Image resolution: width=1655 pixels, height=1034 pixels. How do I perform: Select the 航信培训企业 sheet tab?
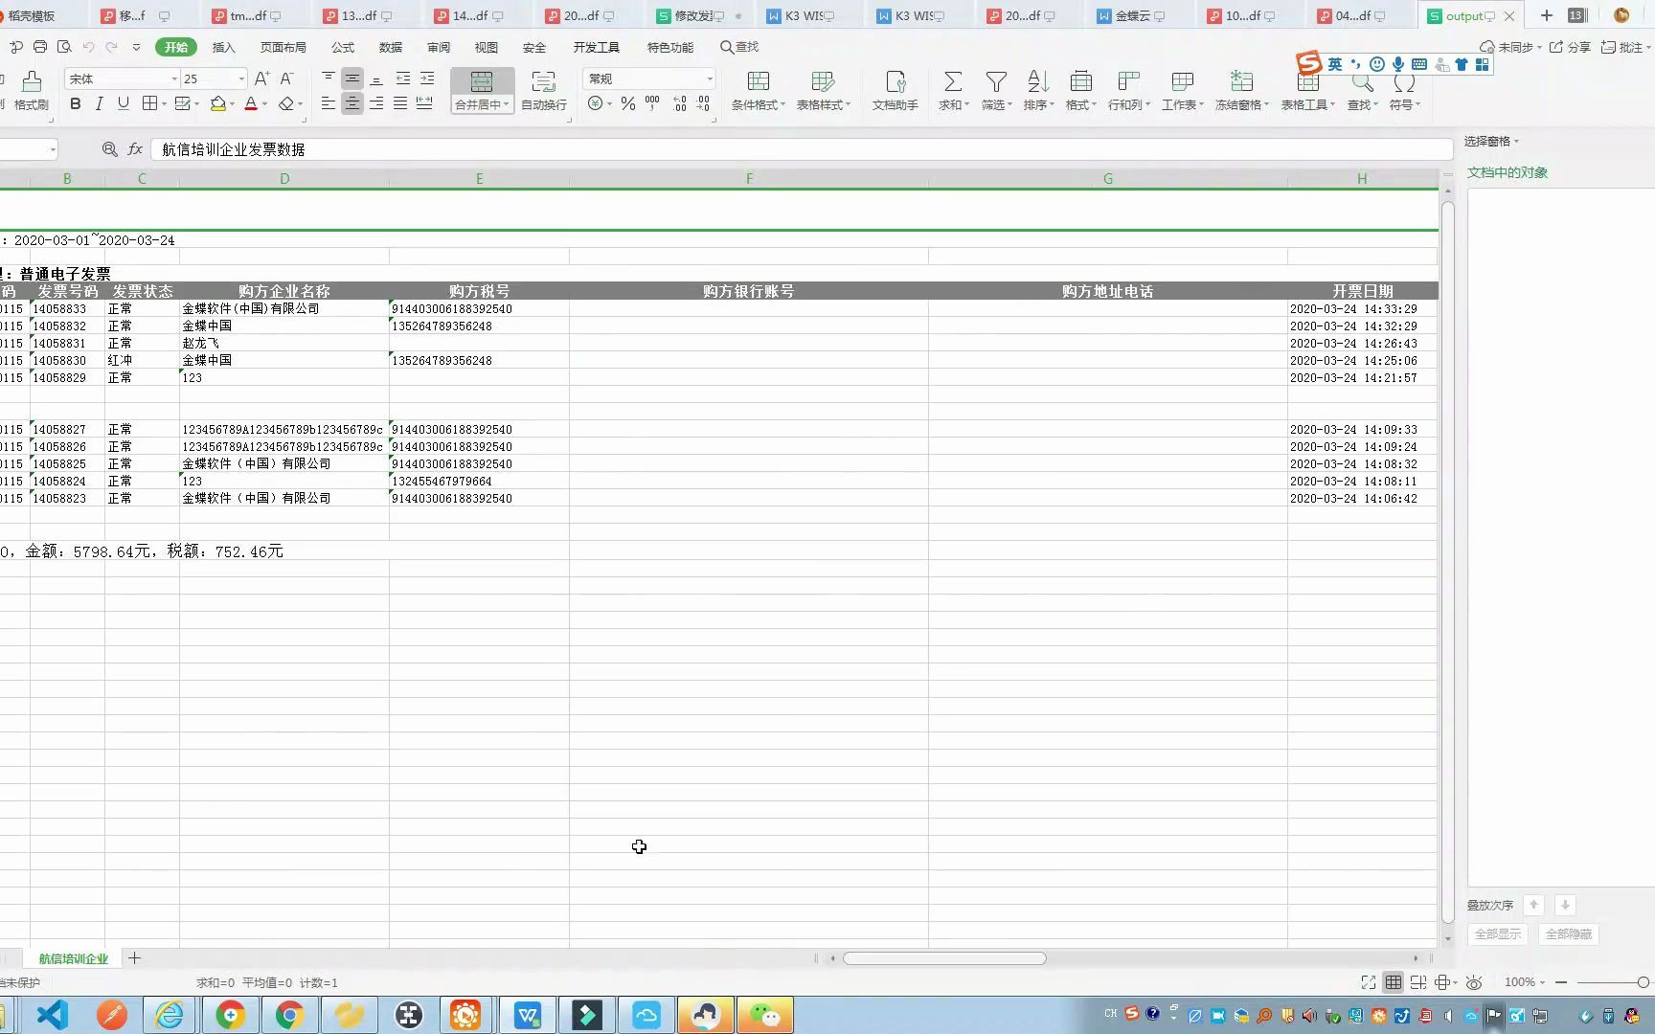74,958
